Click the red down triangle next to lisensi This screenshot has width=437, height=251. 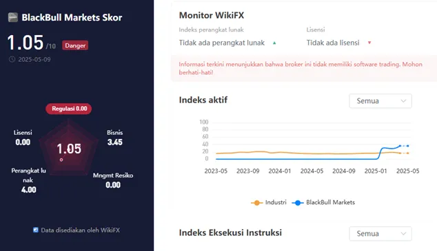click(369, 43)
